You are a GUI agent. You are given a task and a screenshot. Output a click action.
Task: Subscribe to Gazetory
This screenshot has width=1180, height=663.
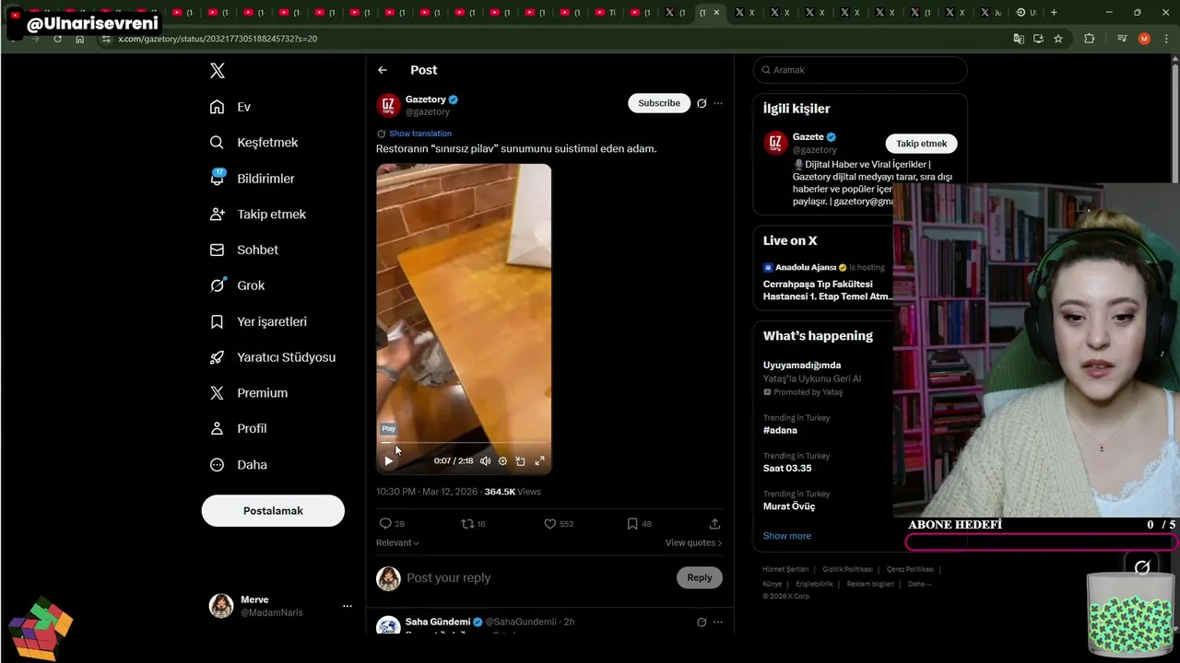pyautogui.click(x=659, y=103)
